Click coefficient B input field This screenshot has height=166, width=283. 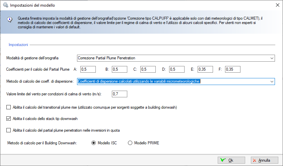pos(119,69)
